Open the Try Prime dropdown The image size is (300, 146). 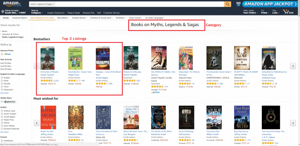265,12
